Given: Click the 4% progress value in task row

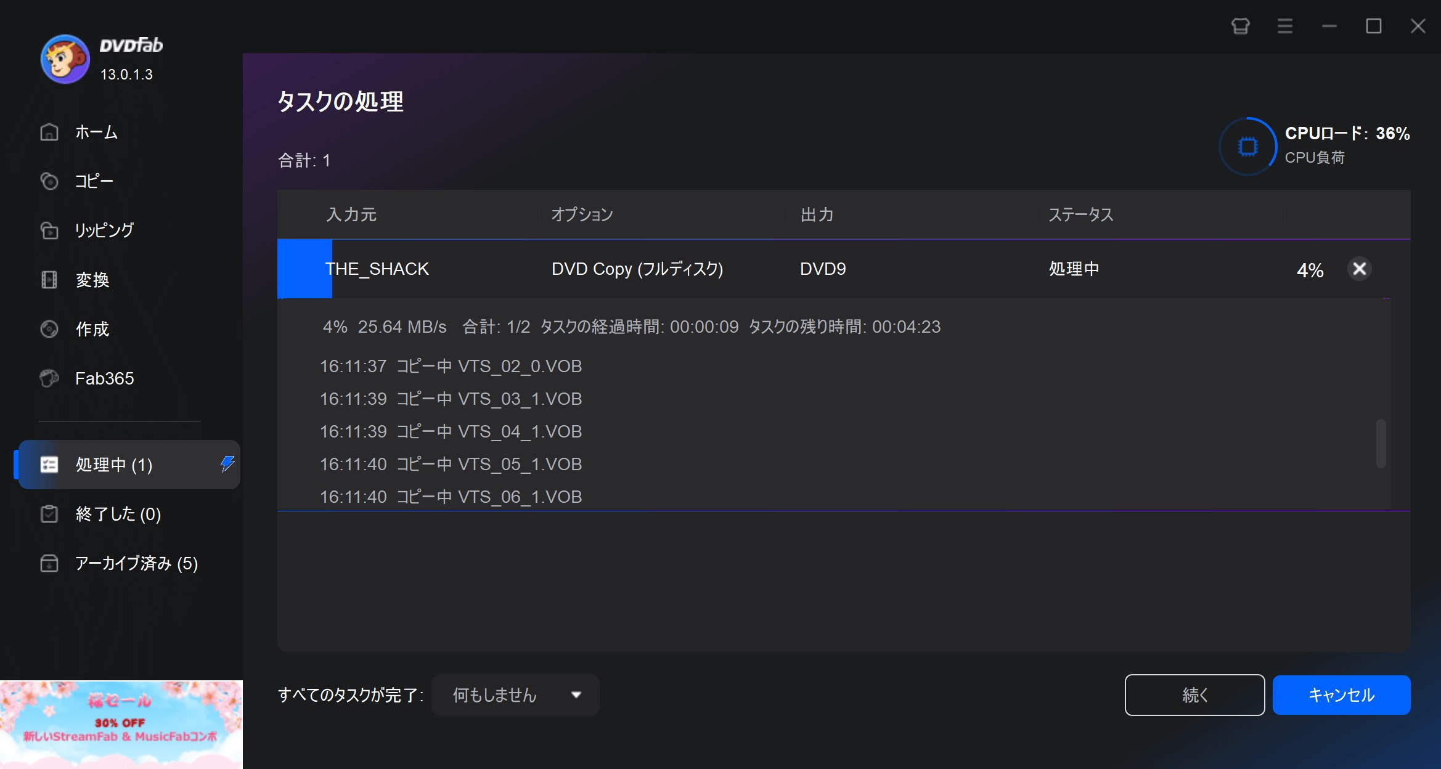Looking at the screenshot, I should pyautogui.click(x=1310, y=270).
